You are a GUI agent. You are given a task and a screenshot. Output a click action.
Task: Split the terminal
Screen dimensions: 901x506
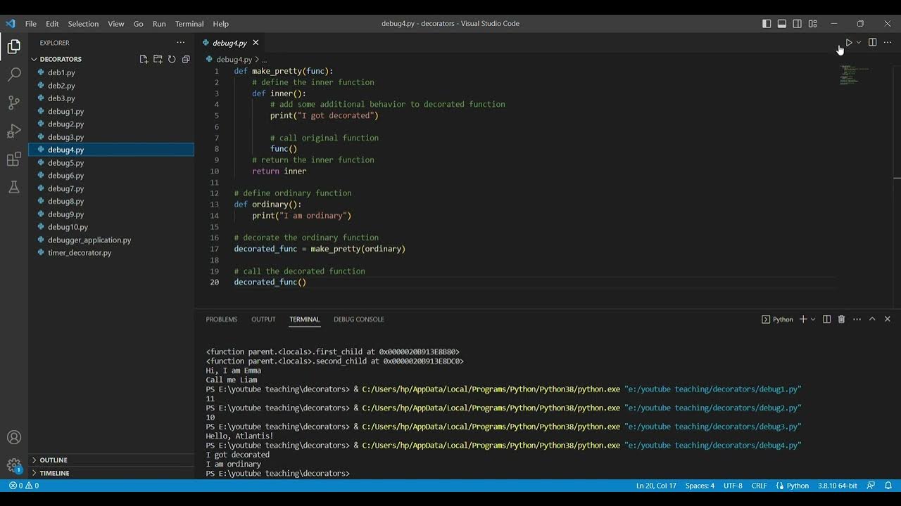click(x=827, y=319)
